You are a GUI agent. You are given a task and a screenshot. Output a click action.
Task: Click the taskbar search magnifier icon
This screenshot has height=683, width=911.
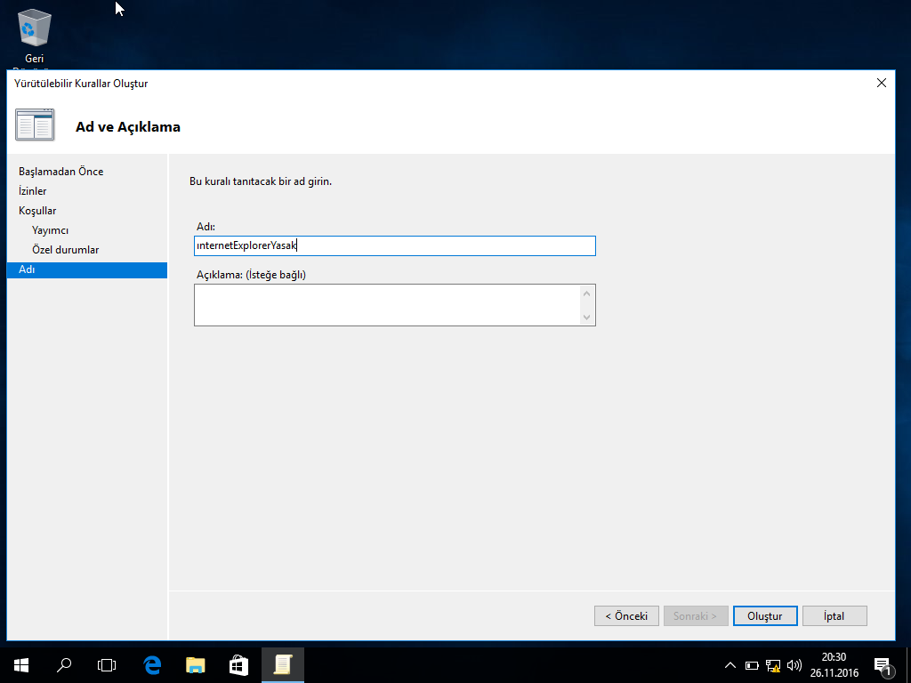coord(64,664)
